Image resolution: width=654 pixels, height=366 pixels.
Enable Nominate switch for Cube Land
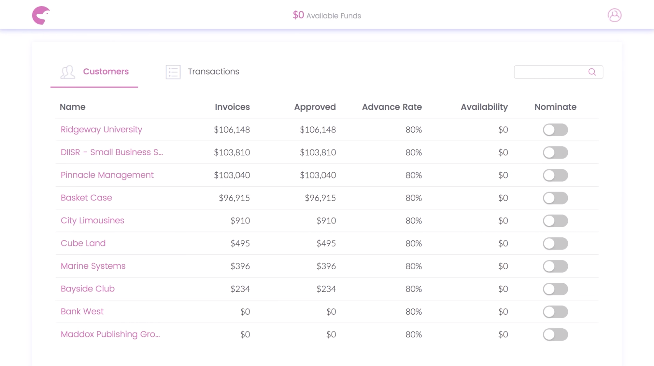point(555,243)
